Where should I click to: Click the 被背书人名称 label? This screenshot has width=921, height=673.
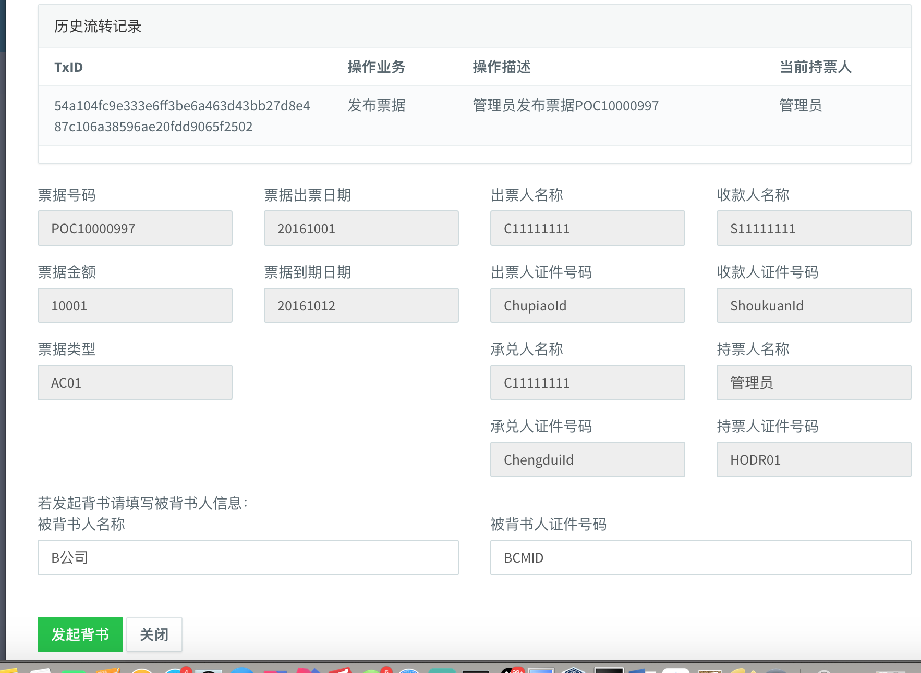81,524
